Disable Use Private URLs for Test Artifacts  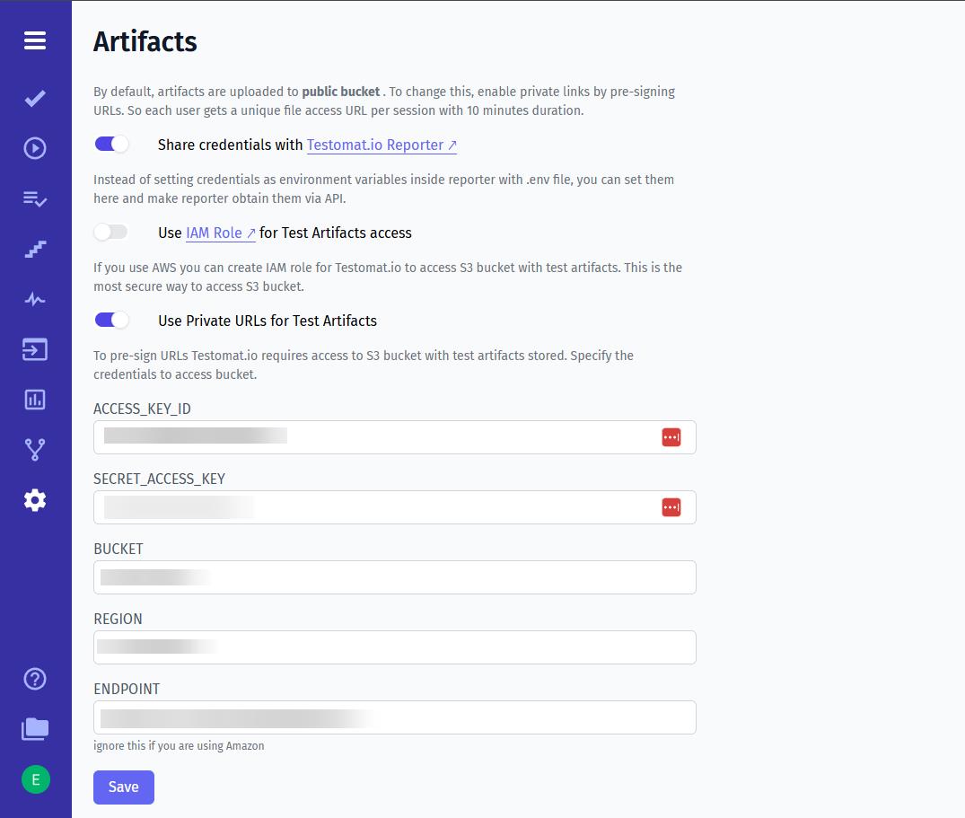pos(111,320)
